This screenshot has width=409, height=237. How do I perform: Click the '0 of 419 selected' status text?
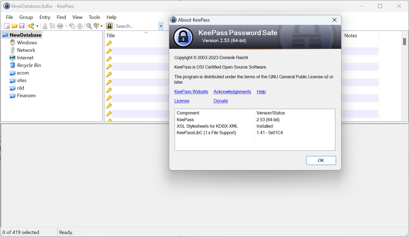[21, 232]
